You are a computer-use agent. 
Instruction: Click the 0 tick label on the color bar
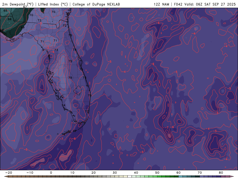[51, 173]
